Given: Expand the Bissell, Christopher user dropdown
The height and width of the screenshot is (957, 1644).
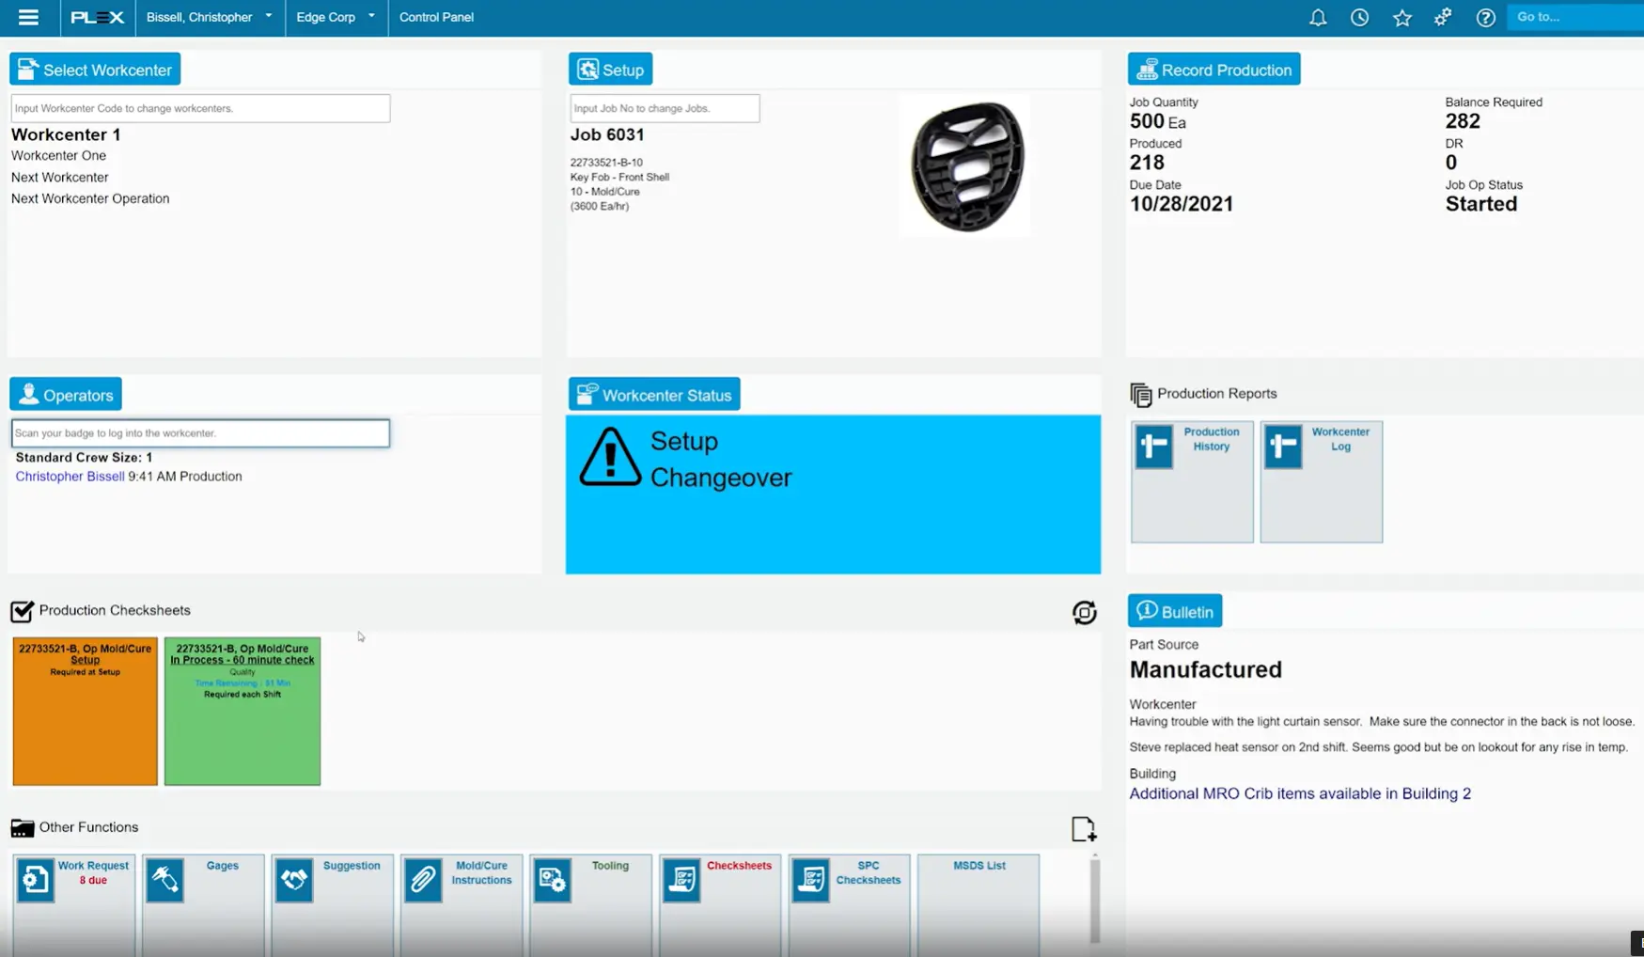Looking at the screenshot, I should (210, 17).
